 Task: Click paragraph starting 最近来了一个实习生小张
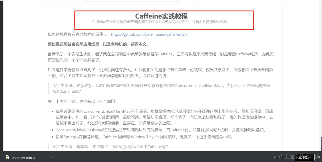(x=161, y=57)
